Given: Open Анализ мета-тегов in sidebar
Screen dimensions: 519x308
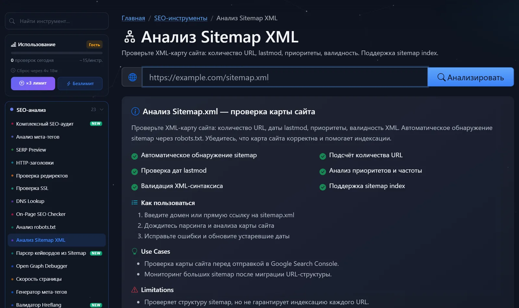Looking at the screenshot, I should [x=57, y=137].
